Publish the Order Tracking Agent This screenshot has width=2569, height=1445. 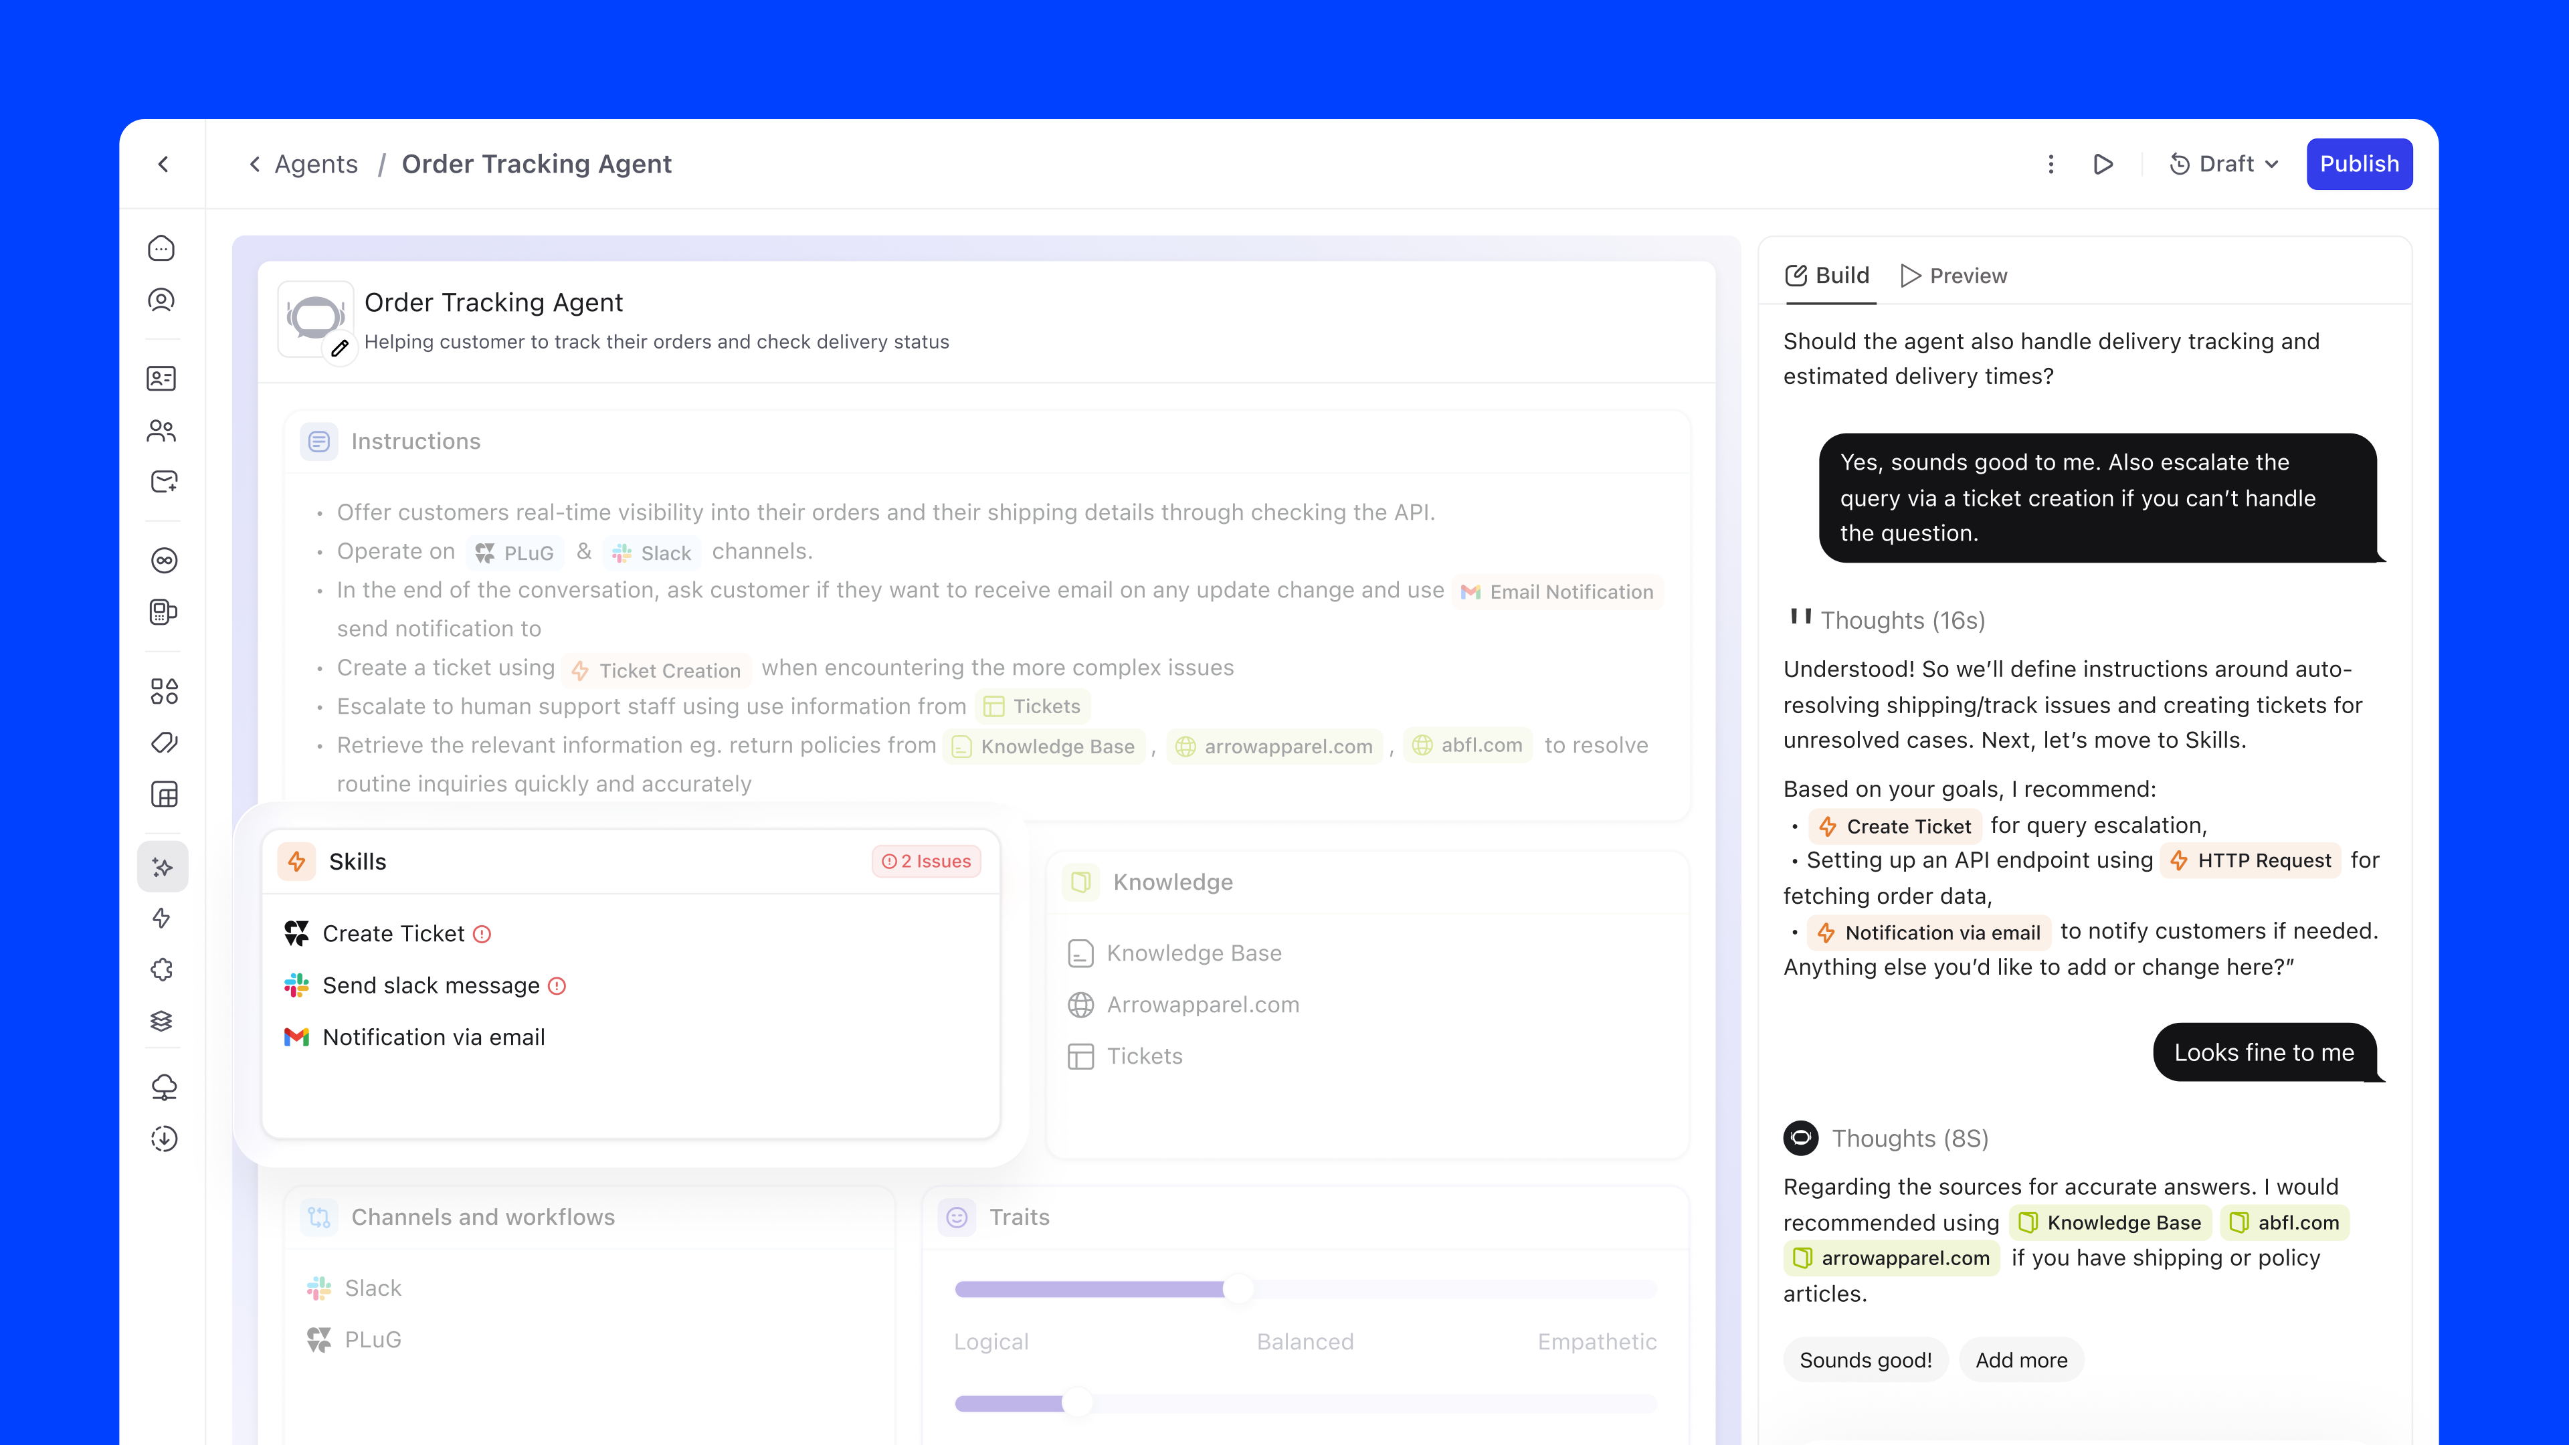[2360, 165]
